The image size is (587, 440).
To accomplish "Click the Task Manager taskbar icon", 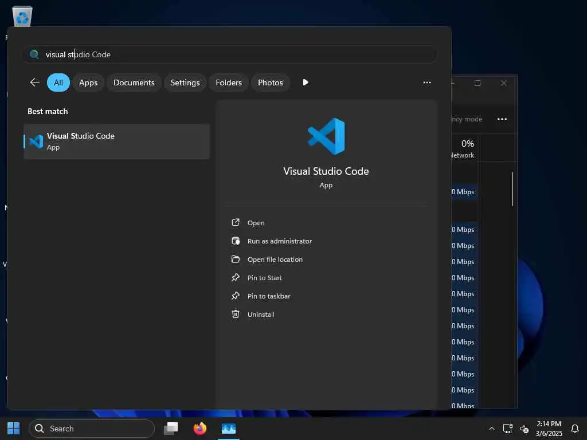I will (x=229, y=429).
